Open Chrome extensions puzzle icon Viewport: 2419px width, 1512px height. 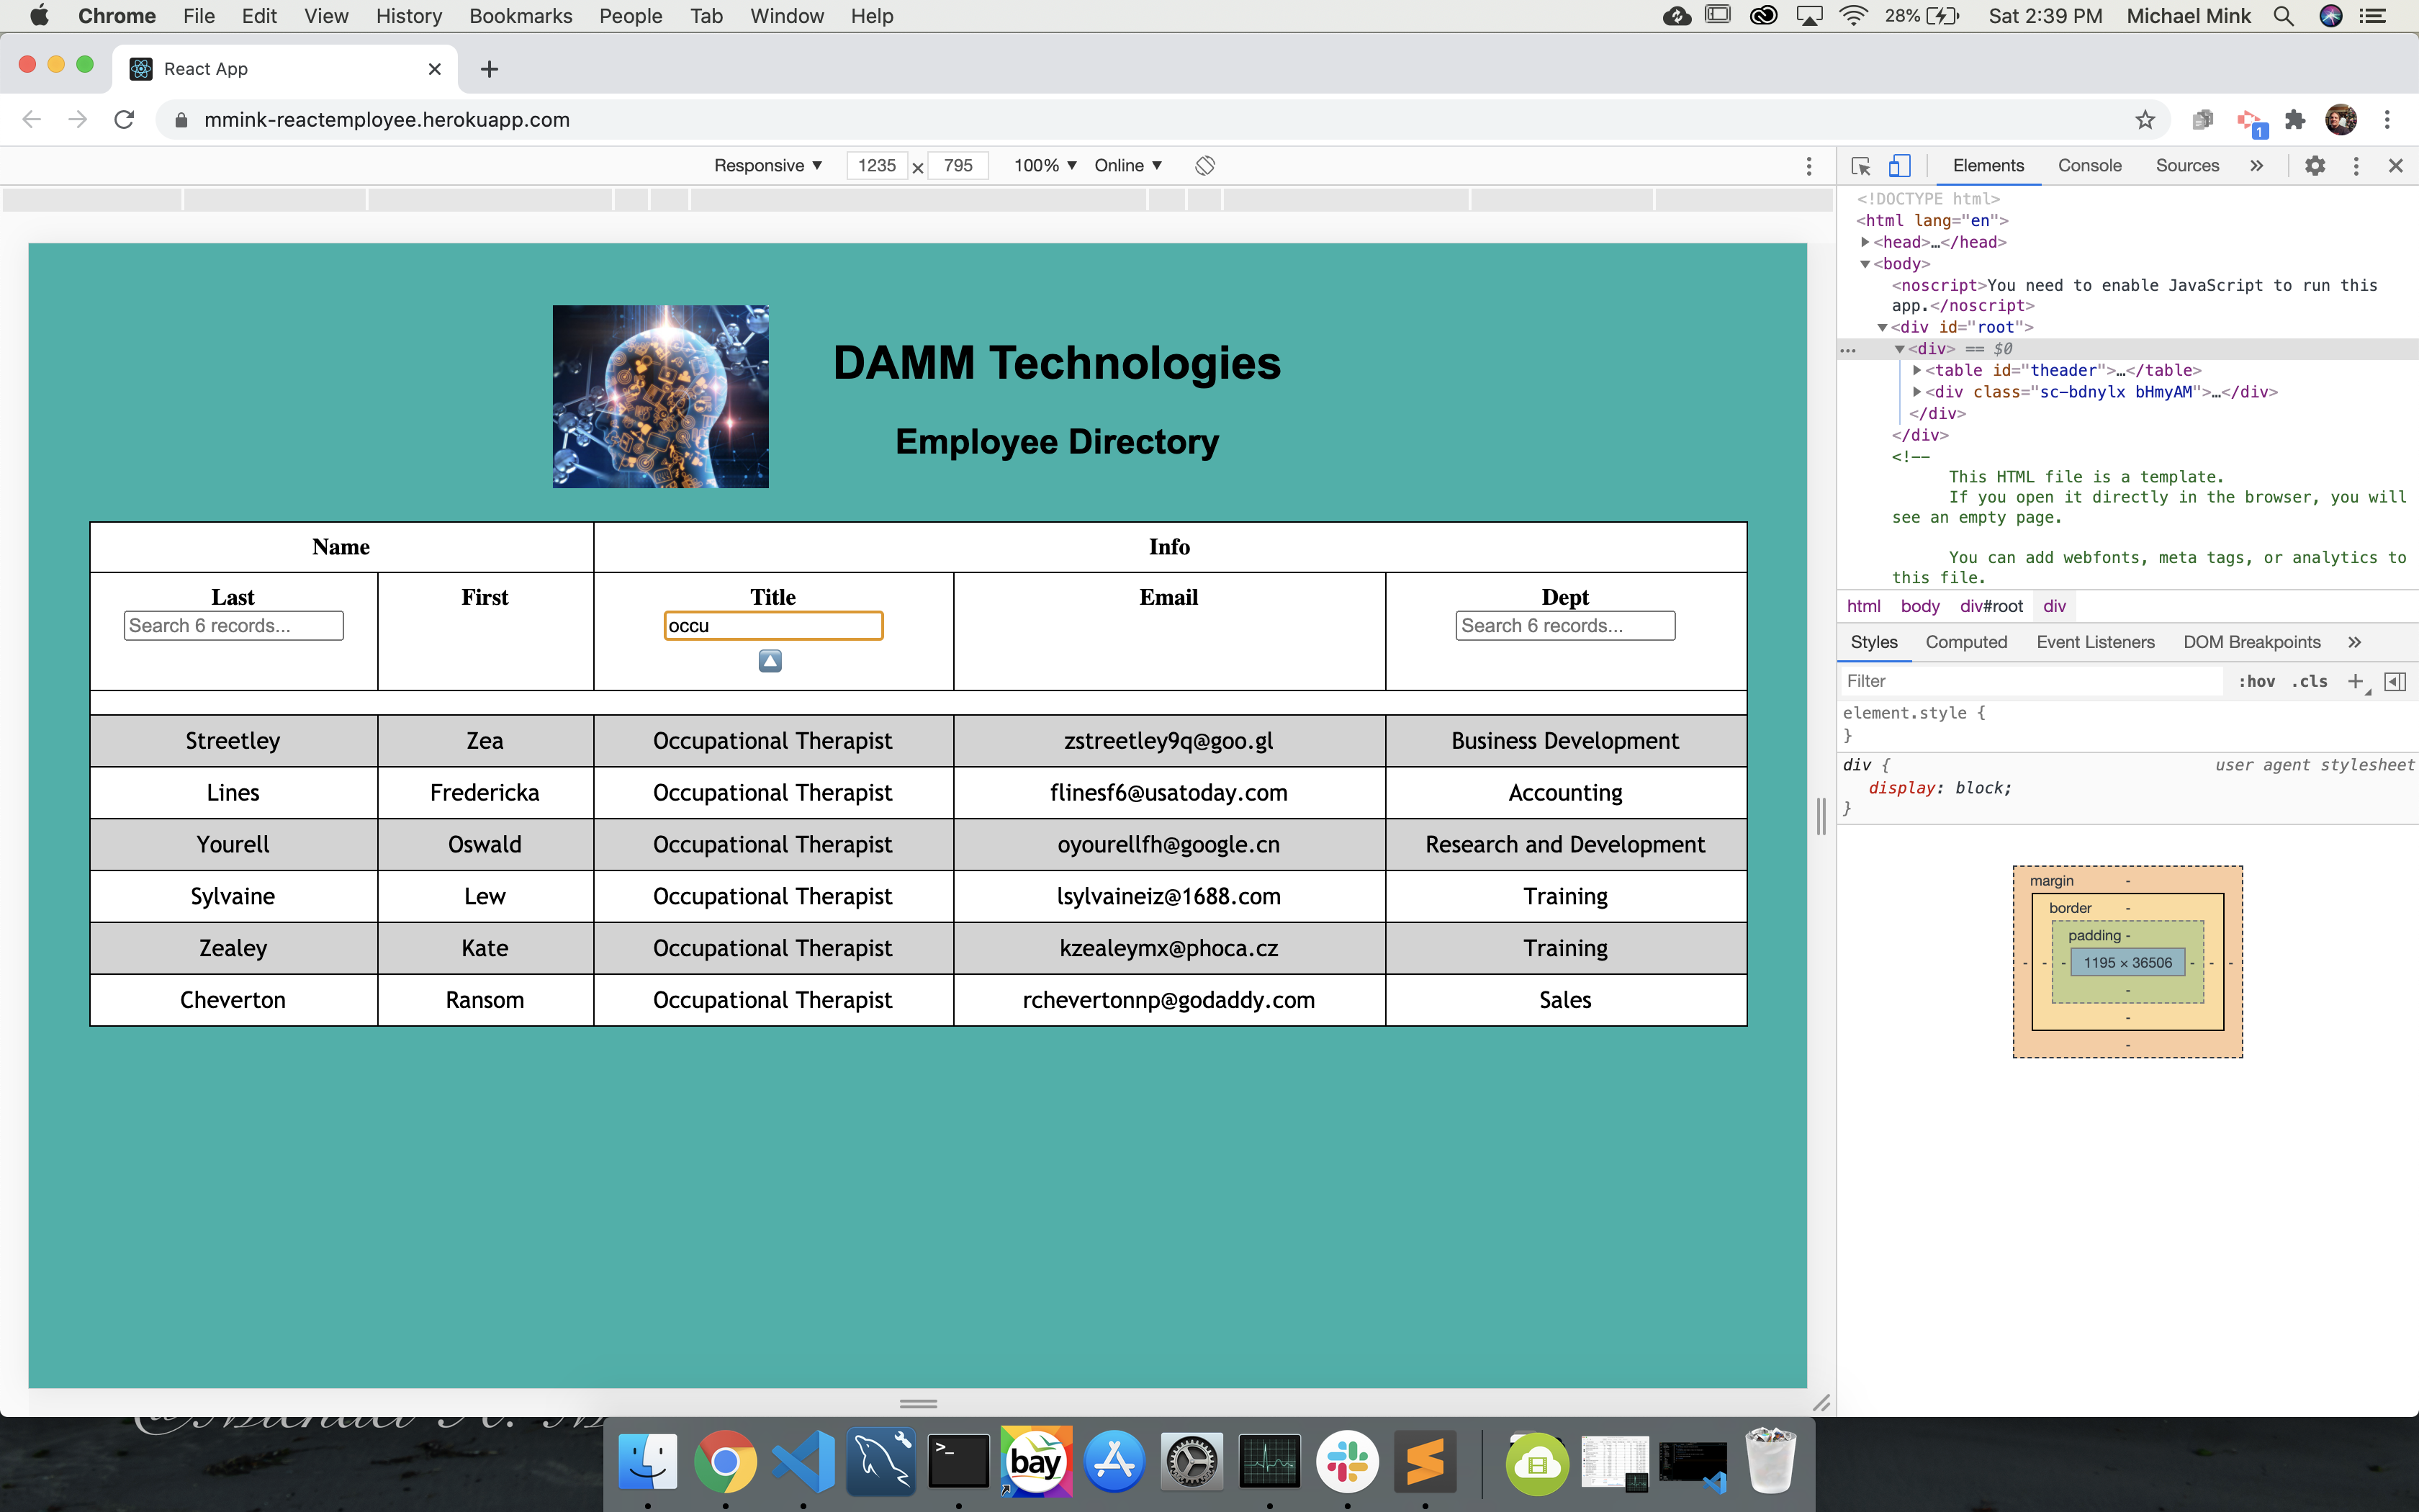[x=2295, y=120]
